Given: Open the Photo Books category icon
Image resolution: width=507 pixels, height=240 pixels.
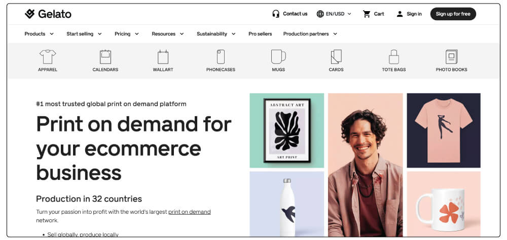Looking at the screenshot, I should [451, 57].
